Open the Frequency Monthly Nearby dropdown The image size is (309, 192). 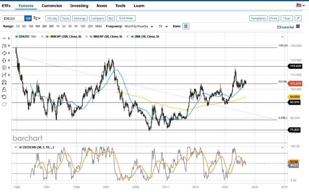[139, 26]
